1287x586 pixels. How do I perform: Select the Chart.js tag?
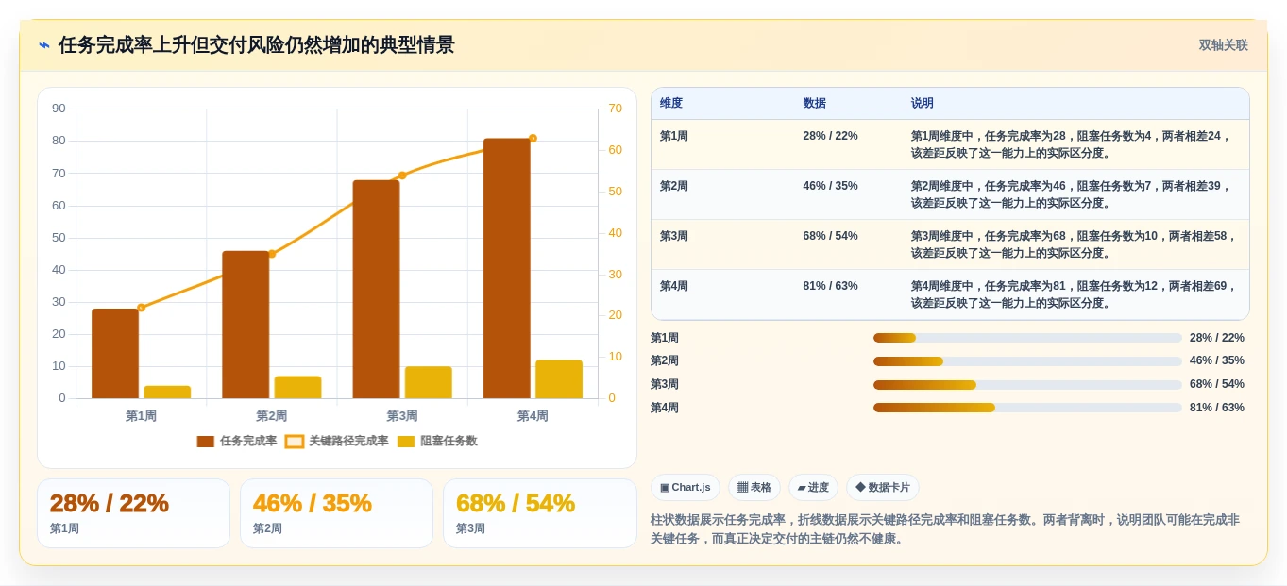pyautogui.click(x=686, y=487)
